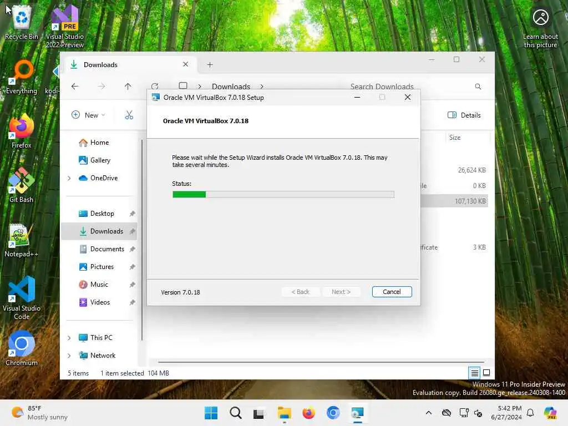Screen dimensions: 568x426
Task: Click the installation progress bar
Action: coord(283,195)
